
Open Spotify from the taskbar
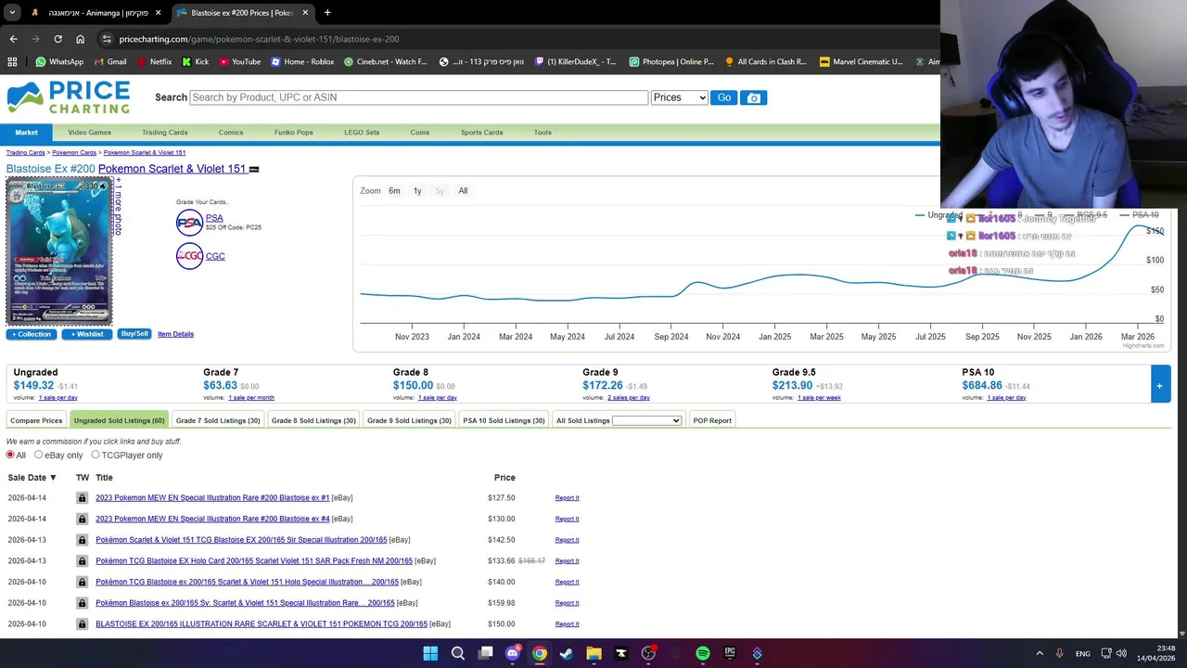point(703,653)
